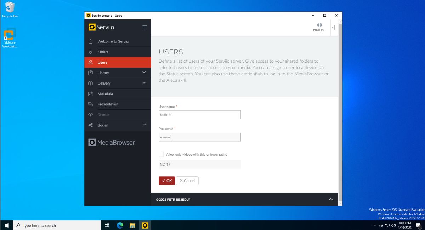Switch to the Status page

(103, 52)
